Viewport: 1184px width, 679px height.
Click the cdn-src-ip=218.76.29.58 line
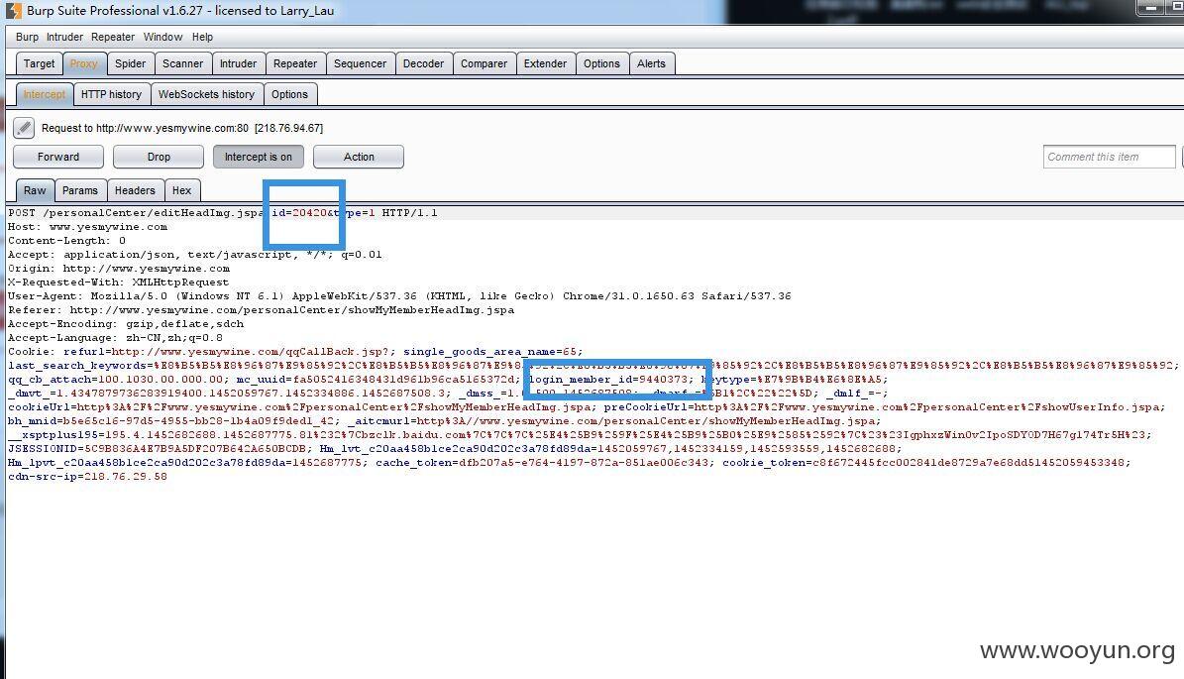point(87,477)
